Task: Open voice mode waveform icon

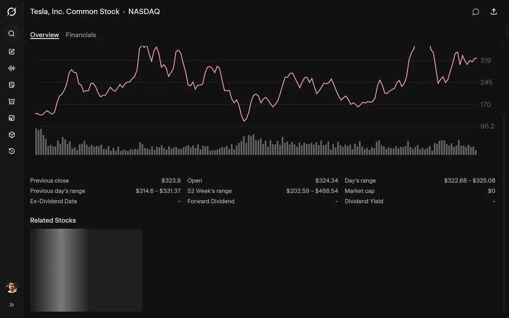Action: tap(11, 68)
